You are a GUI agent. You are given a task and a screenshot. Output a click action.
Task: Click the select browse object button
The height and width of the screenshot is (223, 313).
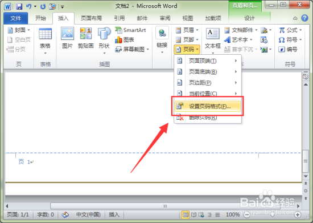point(306,191)
